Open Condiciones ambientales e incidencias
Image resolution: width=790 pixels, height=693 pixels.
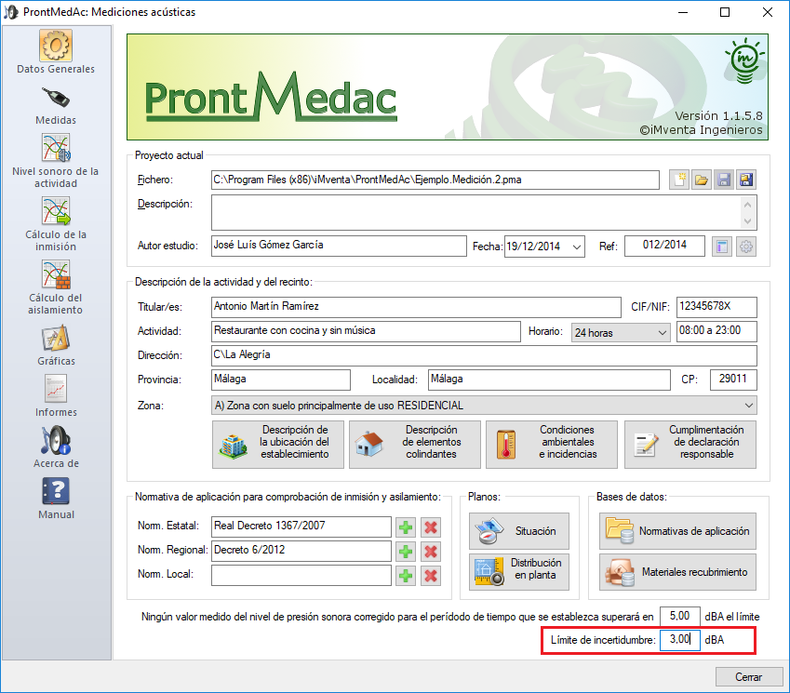pyautogui.click(x=552, y=445)
